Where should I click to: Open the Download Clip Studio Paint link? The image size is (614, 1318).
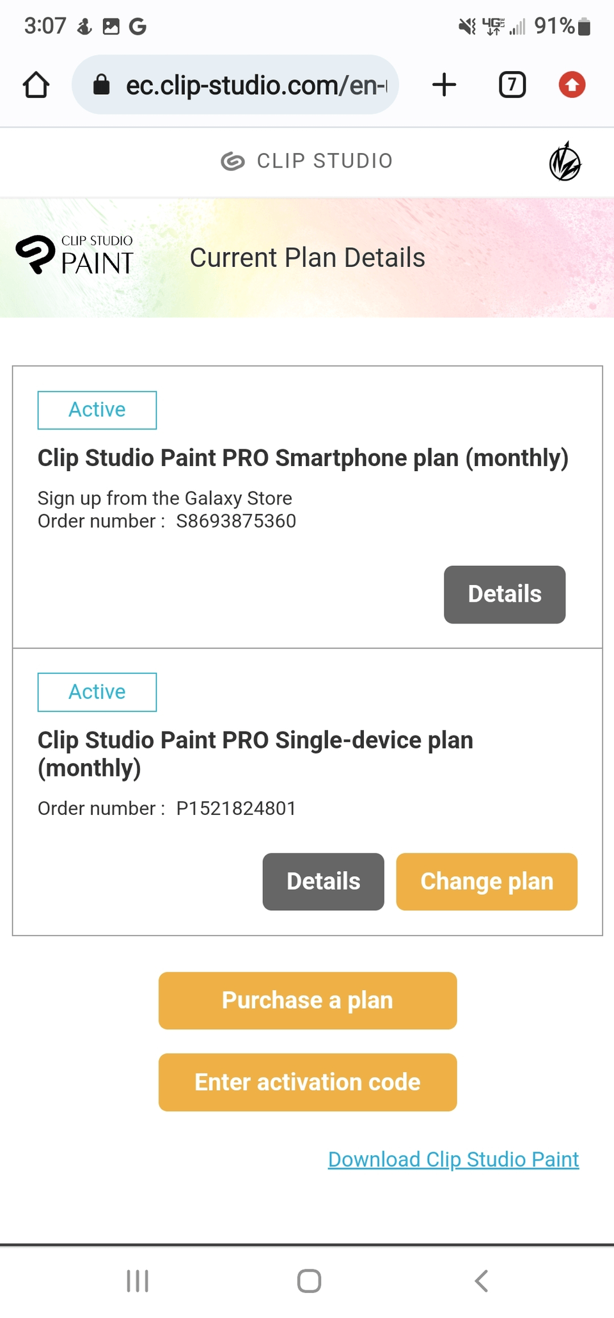tap(453, 1159)
